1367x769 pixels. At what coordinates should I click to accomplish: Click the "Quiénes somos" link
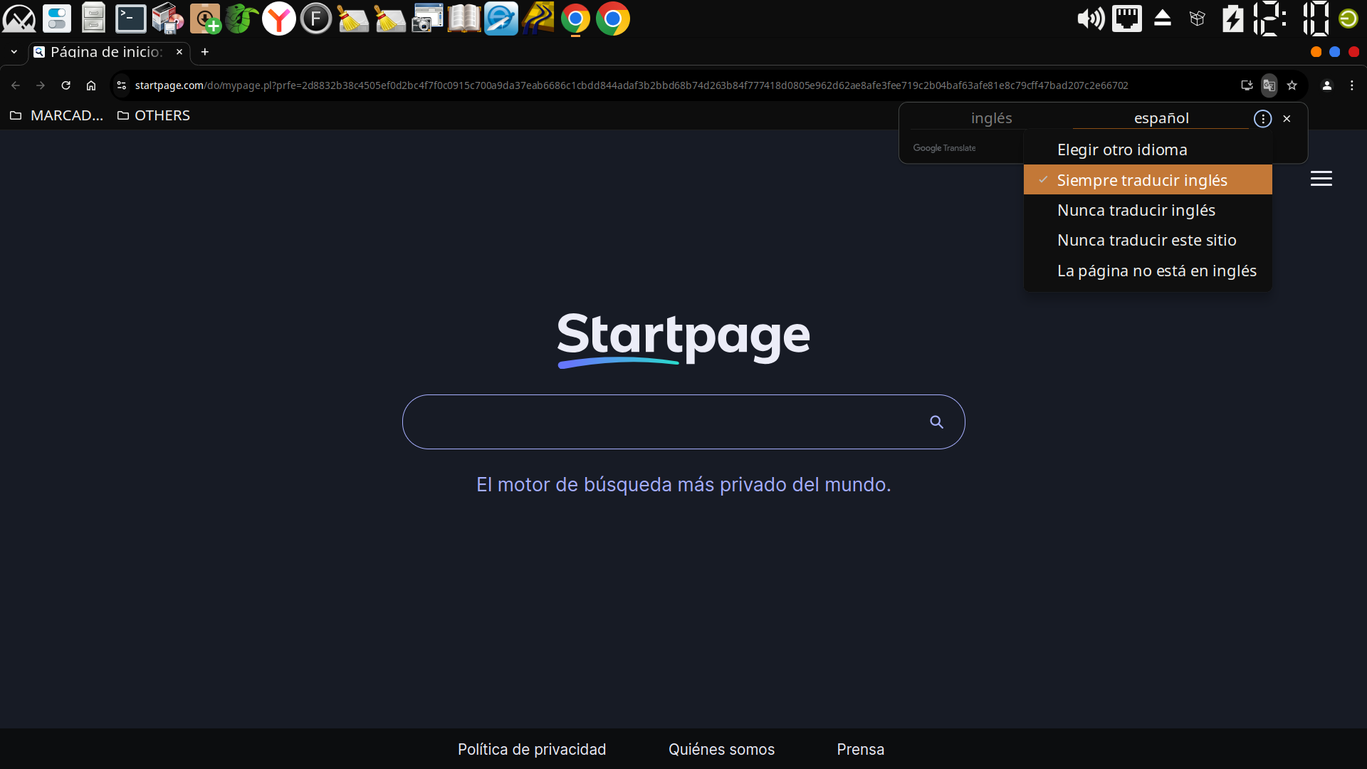pos(721,749)
